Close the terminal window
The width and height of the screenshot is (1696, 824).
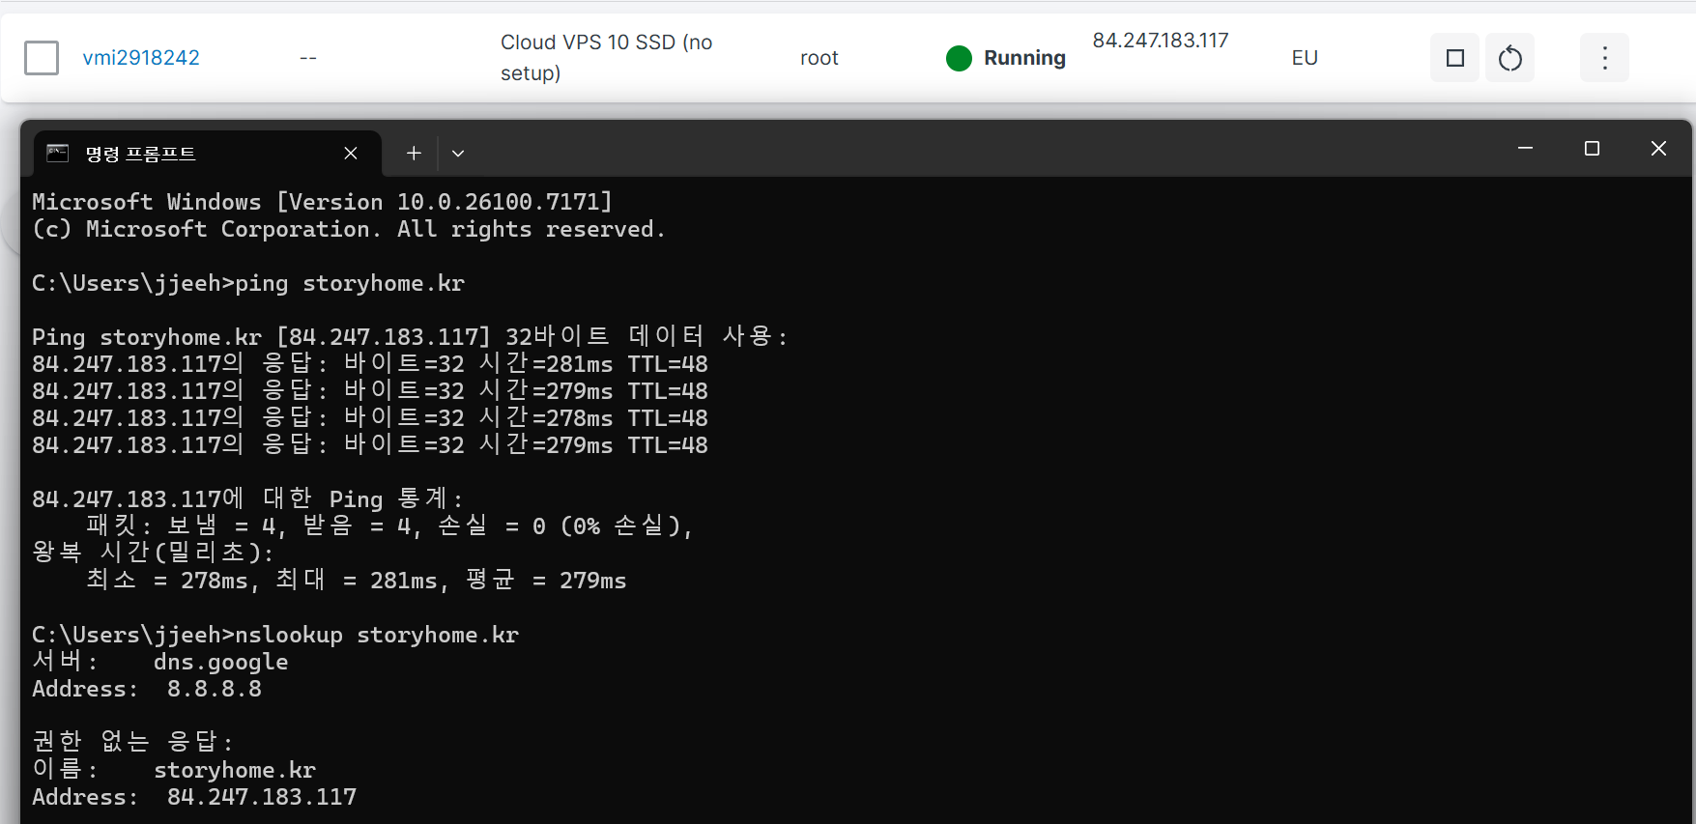point(1658,149)
